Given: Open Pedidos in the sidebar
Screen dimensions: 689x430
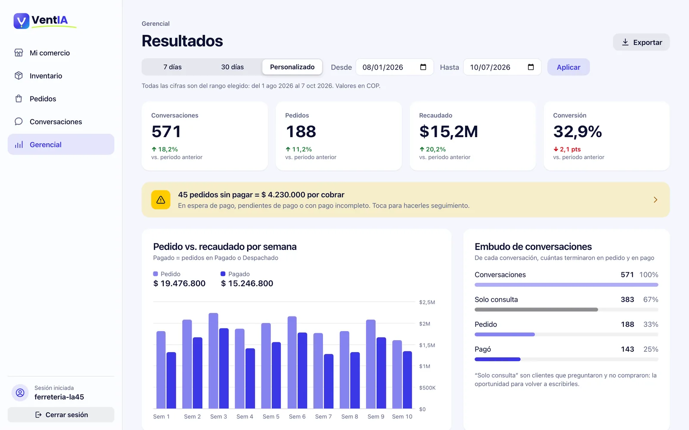Looking at the screenshot, I should click(61, 98).
